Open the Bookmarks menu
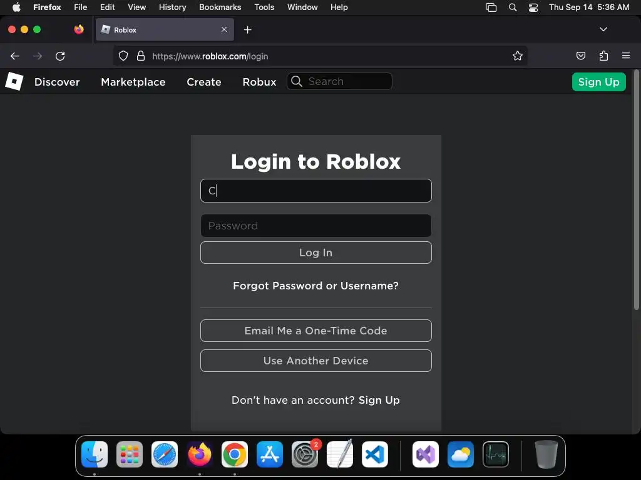Screen dimensions: 641x480 pos(220,7)
